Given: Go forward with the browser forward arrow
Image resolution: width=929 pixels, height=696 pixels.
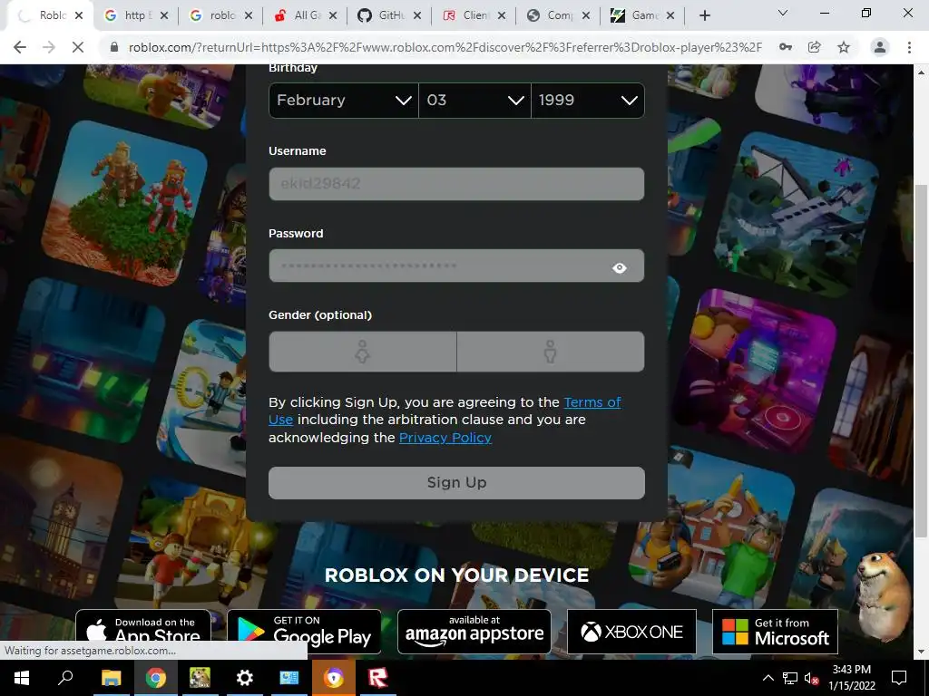Looking at the screenshot, I should tap(49, 47).
